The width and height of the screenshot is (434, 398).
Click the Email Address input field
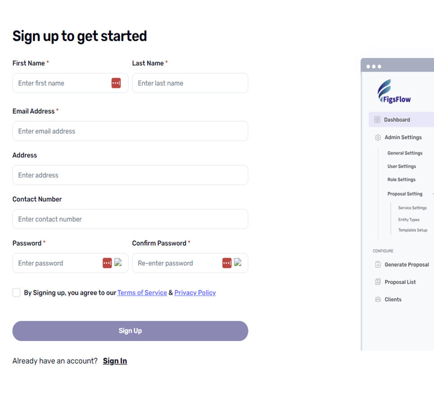(130, 131)
